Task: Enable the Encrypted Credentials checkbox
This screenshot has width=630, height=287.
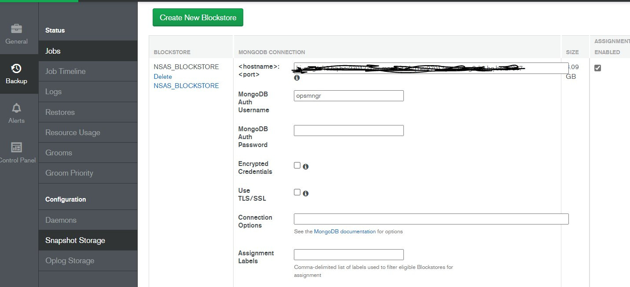Action: (297, 166)
